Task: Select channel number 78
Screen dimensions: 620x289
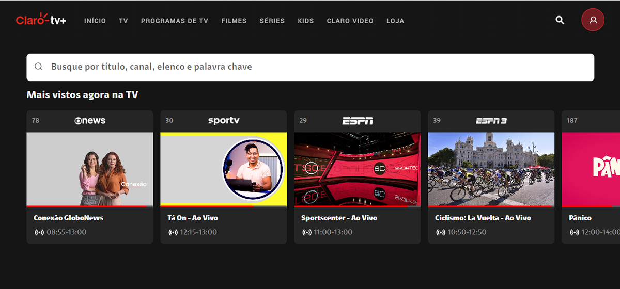Action: pos(35,121)
